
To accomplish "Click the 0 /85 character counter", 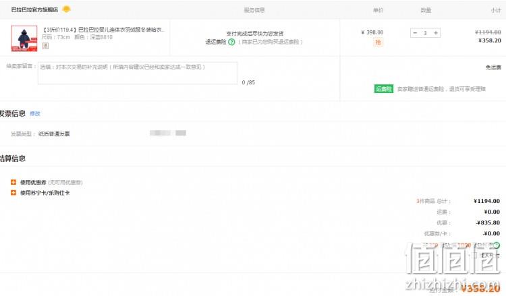I will click(248, 82).
